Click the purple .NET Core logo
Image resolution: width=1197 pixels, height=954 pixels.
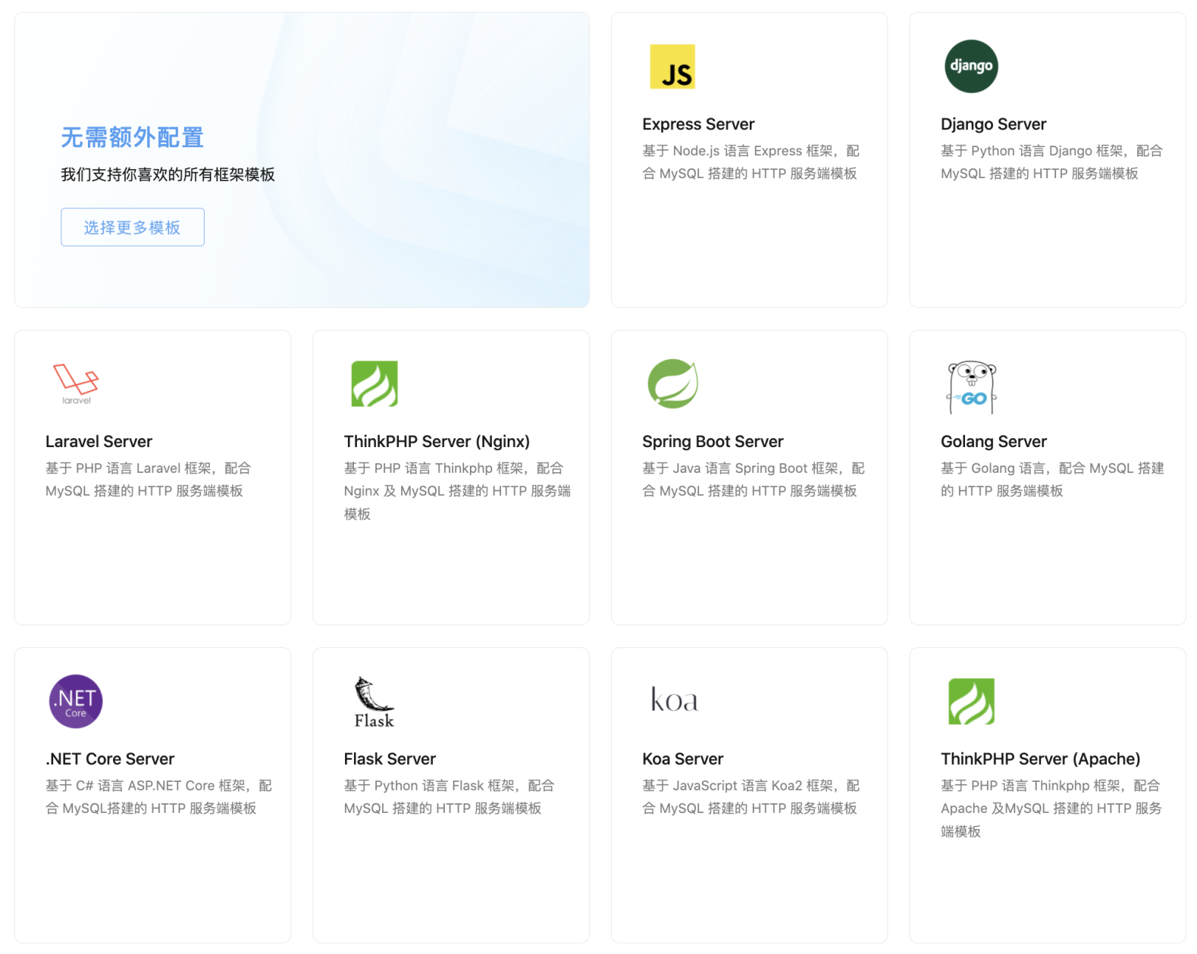(76, 701)
